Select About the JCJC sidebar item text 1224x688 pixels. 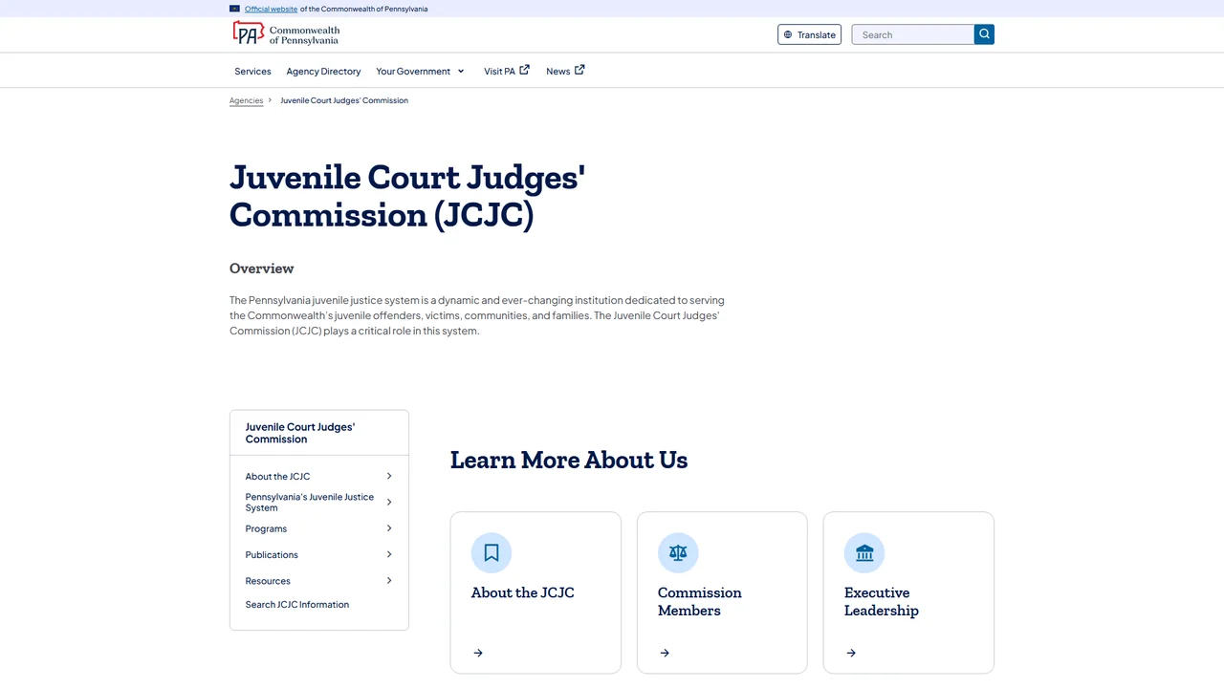pos(277,476)
